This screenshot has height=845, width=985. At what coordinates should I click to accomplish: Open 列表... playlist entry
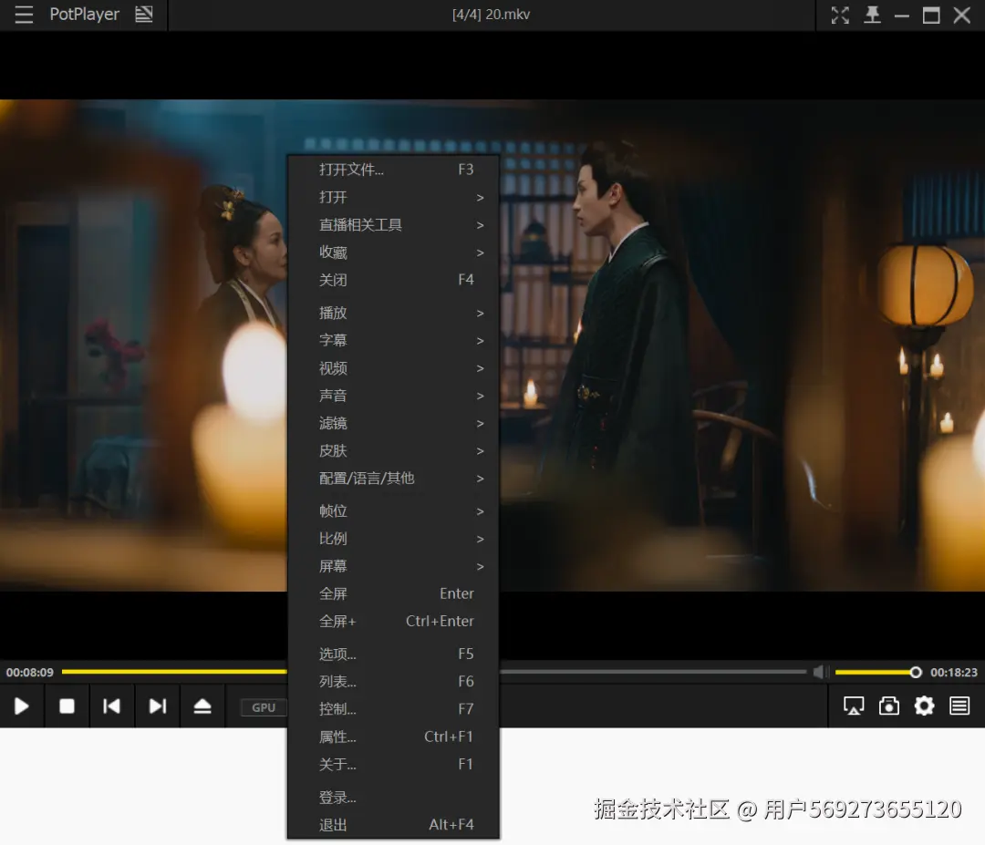tap(394, 682)
